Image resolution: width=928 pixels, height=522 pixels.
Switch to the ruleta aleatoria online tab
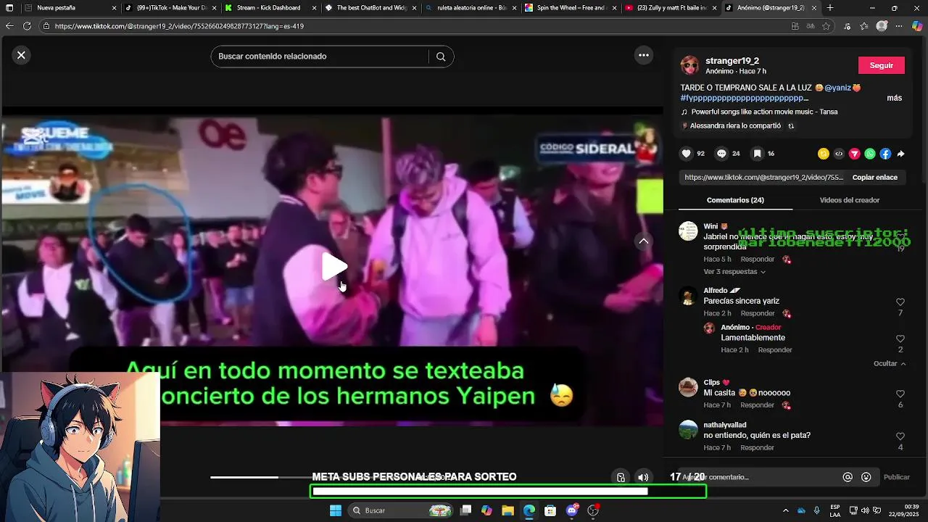[x=470, y=8]
